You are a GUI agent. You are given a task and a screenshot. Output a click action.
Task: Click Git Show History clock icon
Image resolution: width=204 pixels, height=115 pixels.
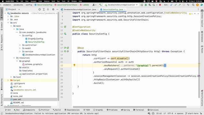point(184,5)
